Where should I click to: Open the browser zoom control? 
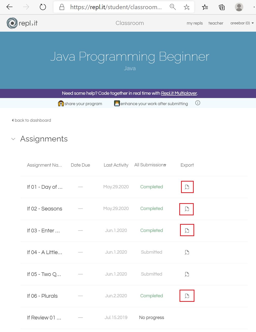pos(173,7)
